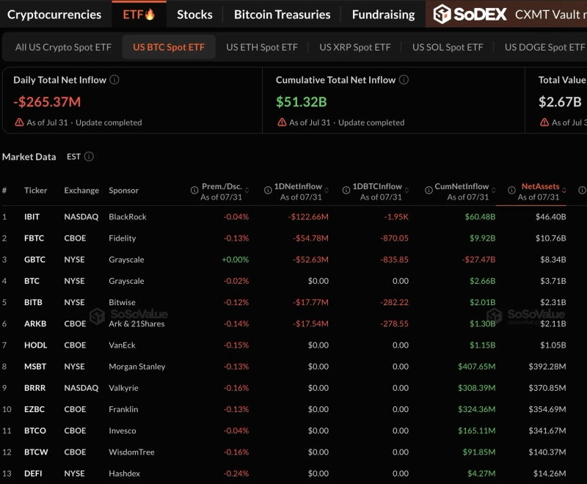
Task: Switch to US SOL Spot ETF
Action: pyautogui.click(x=448, y=47)
